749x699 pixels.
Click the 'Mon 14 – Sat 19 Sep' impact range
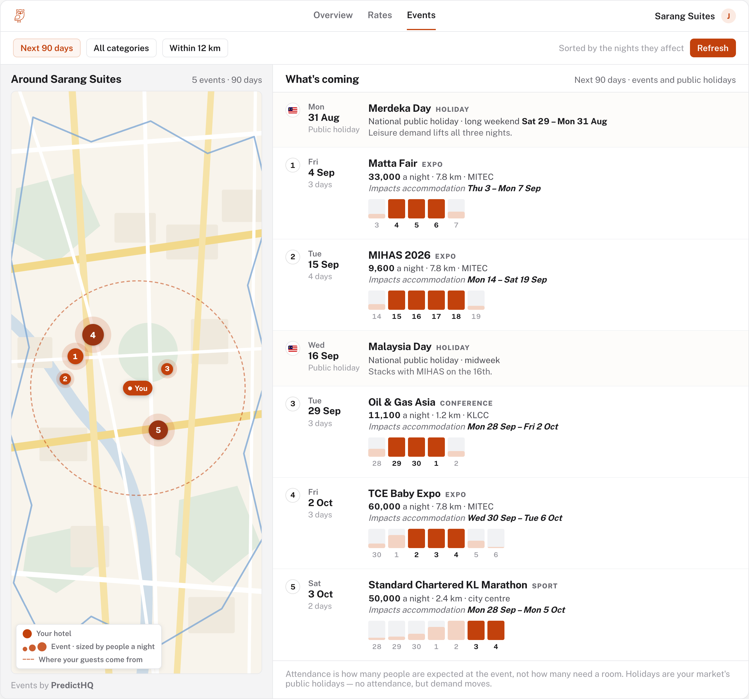tap(507, 280)
